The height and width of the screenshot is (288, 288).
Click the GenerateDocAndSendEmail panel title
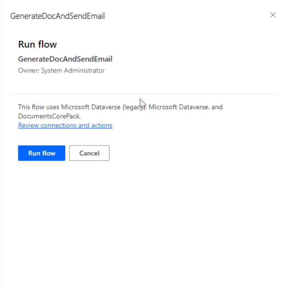click(58, 16)
